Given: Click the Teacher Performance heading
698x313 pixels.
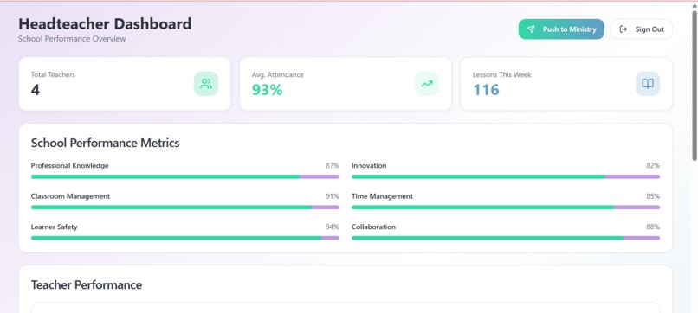Looking at the screenshot, I should [x=87, y=285].
